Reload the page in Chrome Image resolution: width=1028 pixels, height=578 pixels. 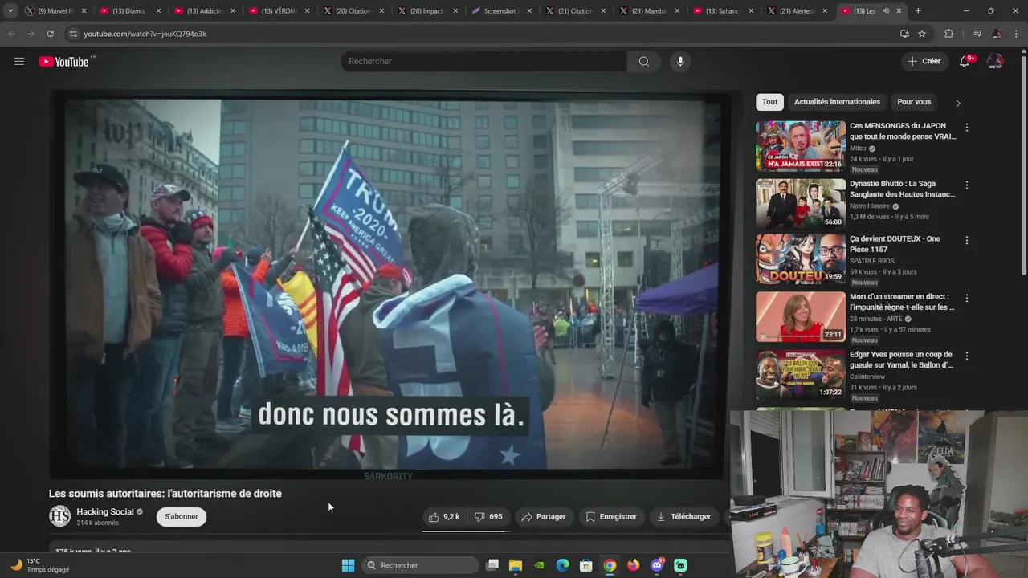coord(50,34)
